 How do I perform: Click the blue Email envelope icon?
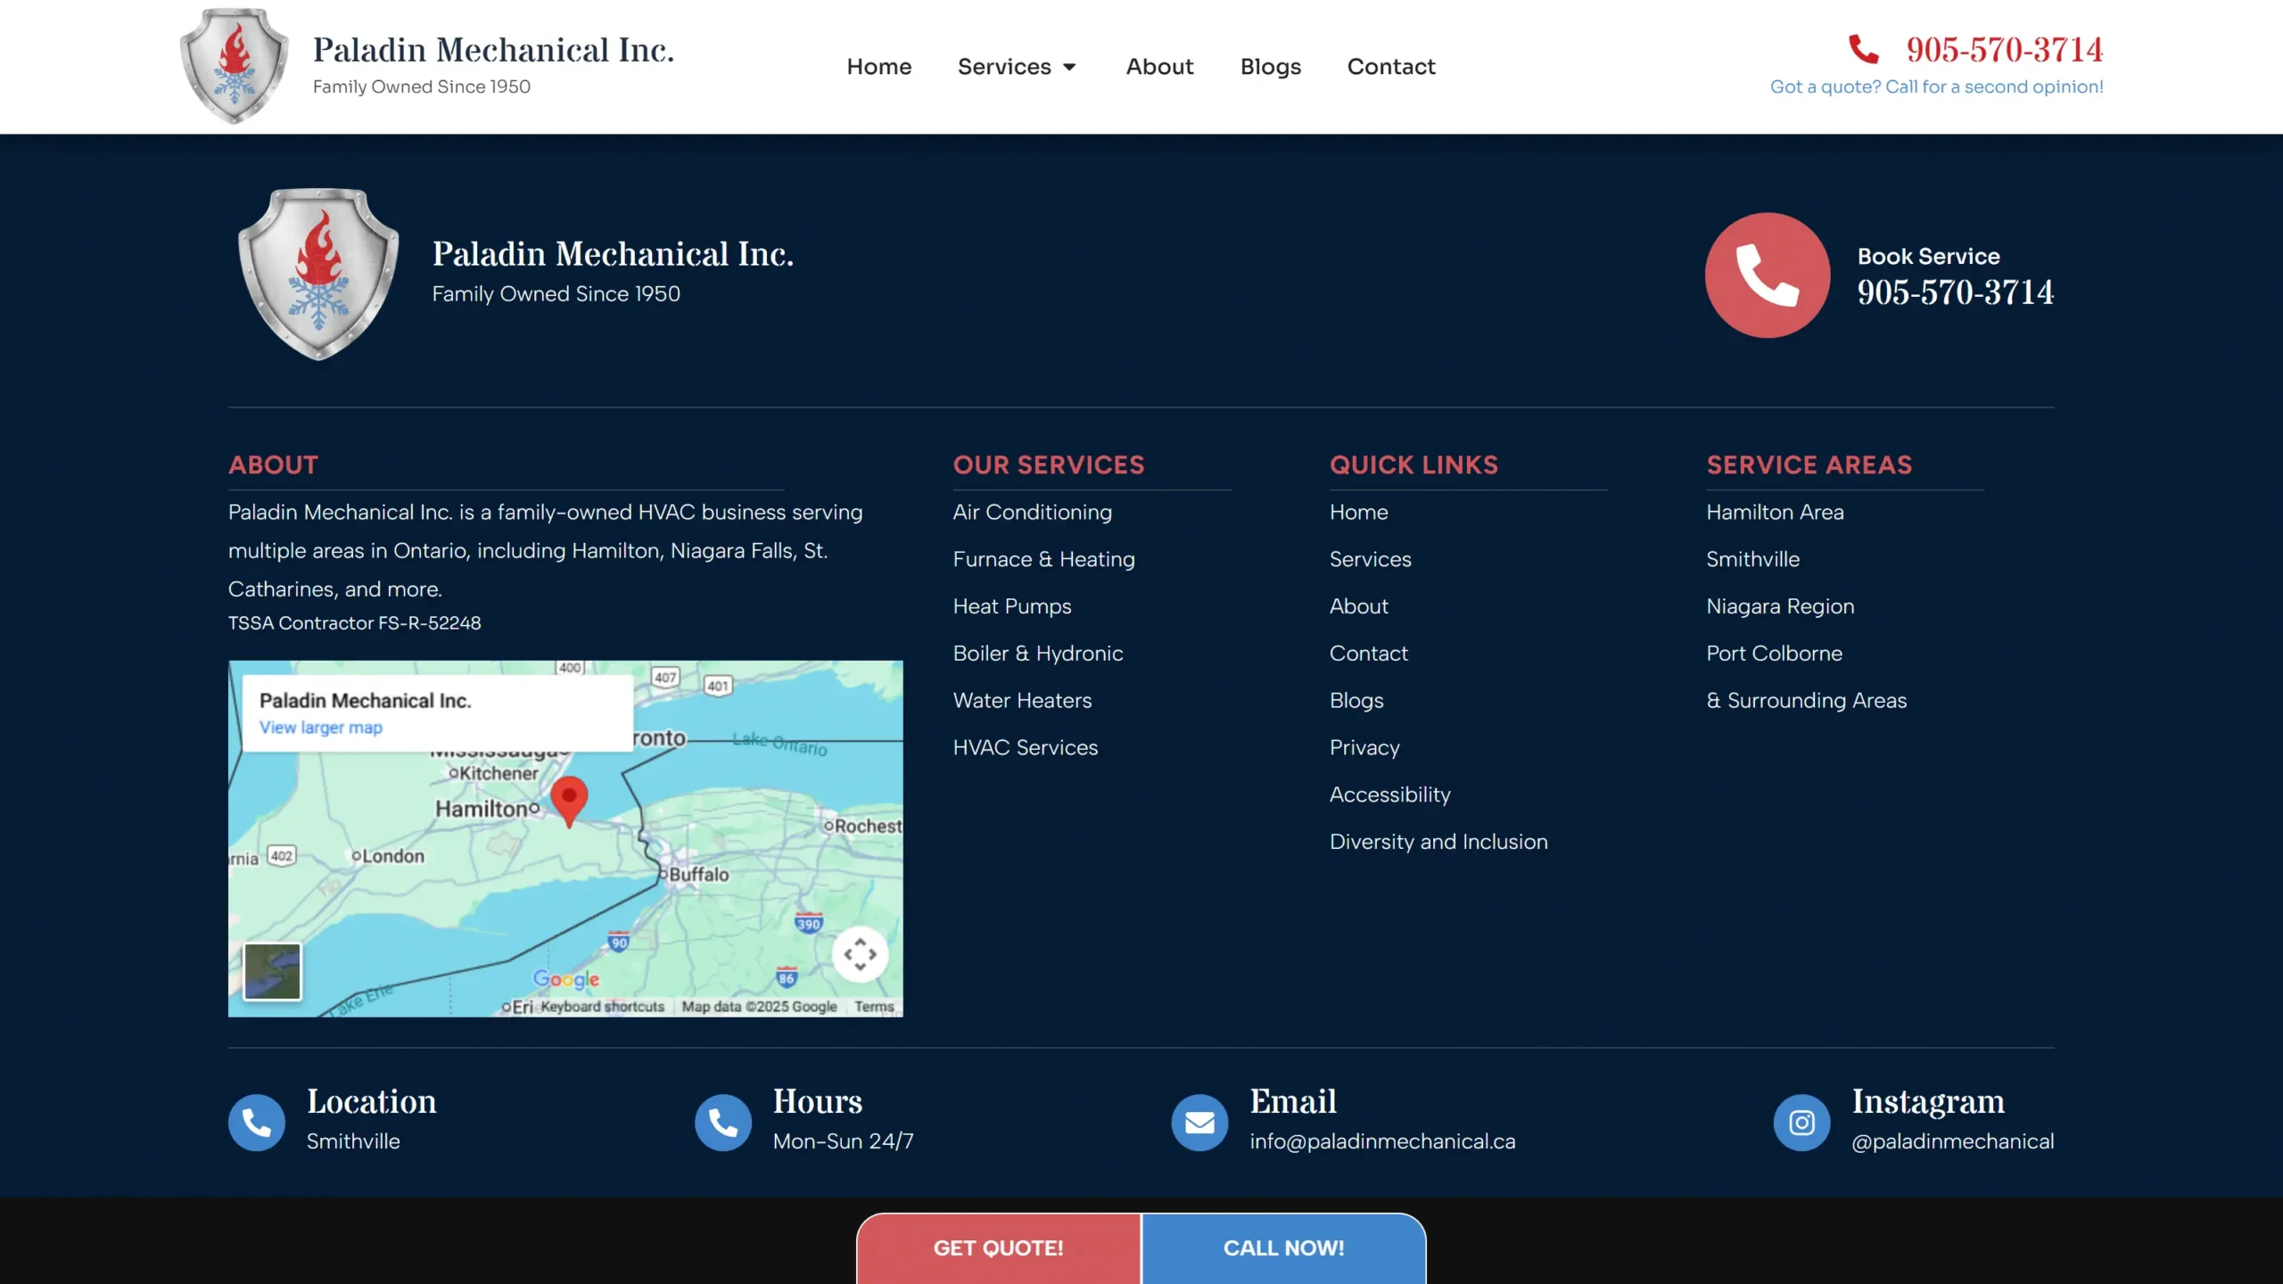tap(1199, 1122)
